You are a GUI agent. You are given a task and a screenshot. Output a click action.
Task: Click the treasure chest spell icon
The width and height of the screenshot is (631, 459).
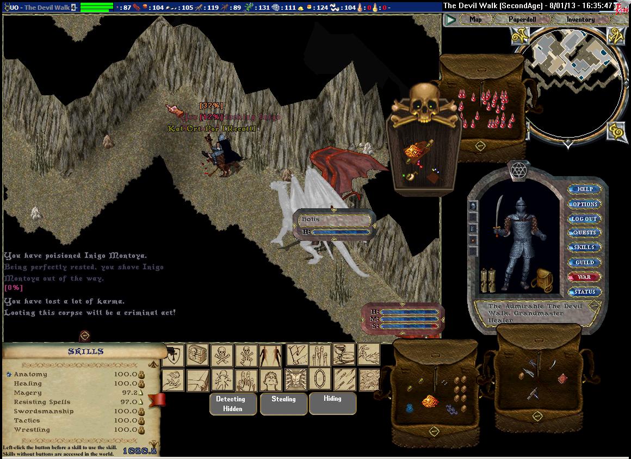pyautogui.click(x=197, y=355)
